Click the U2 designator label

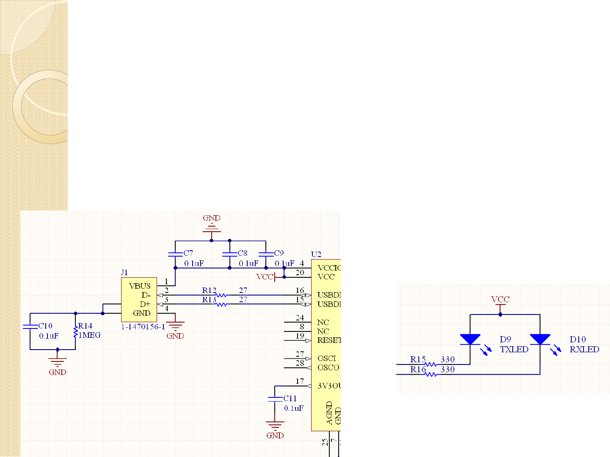pos(316,254)
